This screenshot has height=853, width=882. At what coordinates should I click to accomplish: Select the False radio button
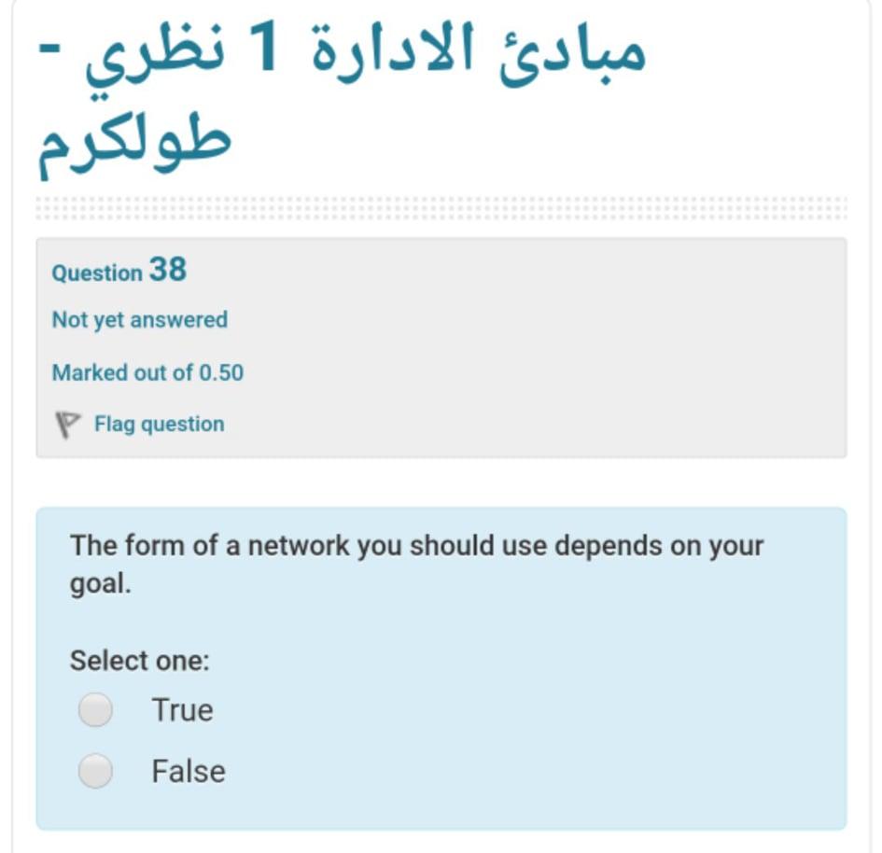coord(98,771)
